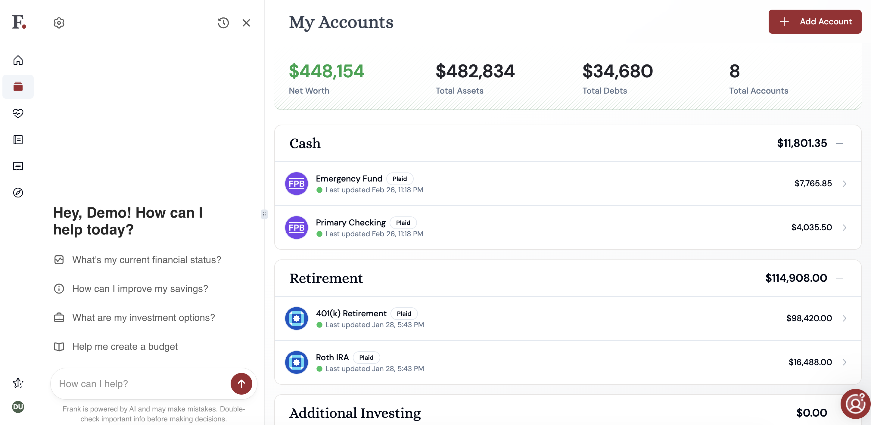This screenshot has height=425, width=871.
Task: Open chat settings gear icon
Action: [x=59, y=23]
